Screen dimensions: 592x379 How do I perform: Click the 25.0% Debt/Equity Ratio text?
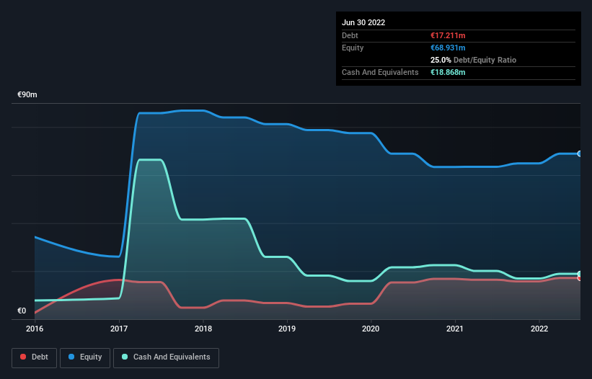tap(474, 60)
